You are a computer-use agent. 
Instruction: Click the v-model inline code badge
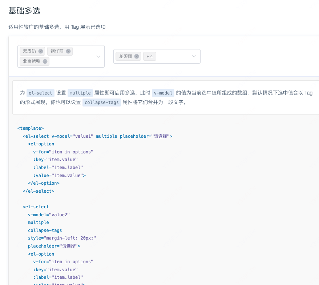click(x=163, y=93)
